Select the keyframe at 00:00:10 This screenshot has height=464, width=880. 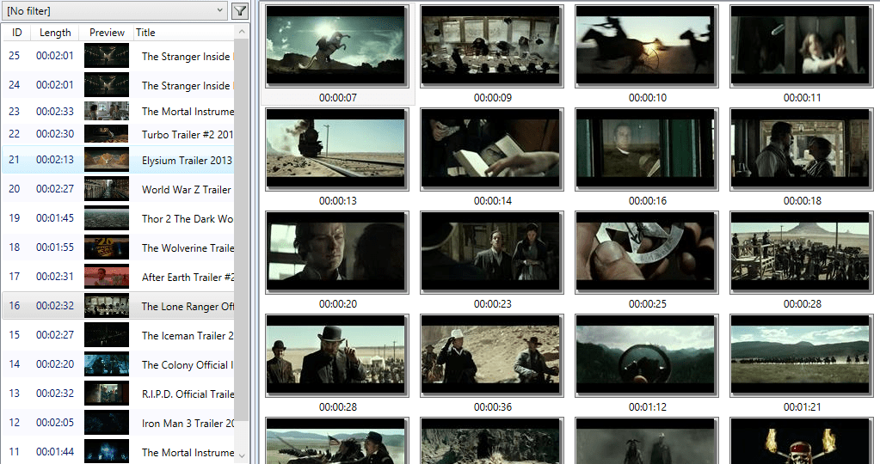[x=647, y=46]
